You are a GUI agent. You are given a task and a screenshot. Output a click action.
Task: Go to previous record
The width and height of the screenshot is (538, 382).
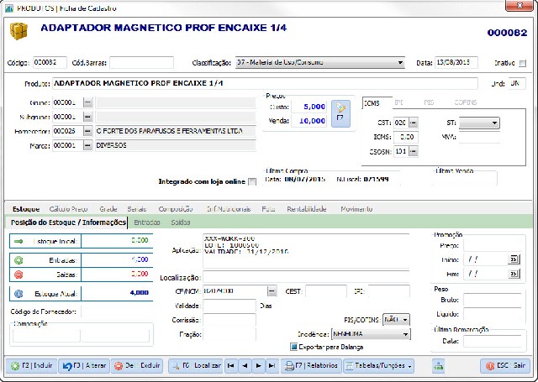click(245, 366)
